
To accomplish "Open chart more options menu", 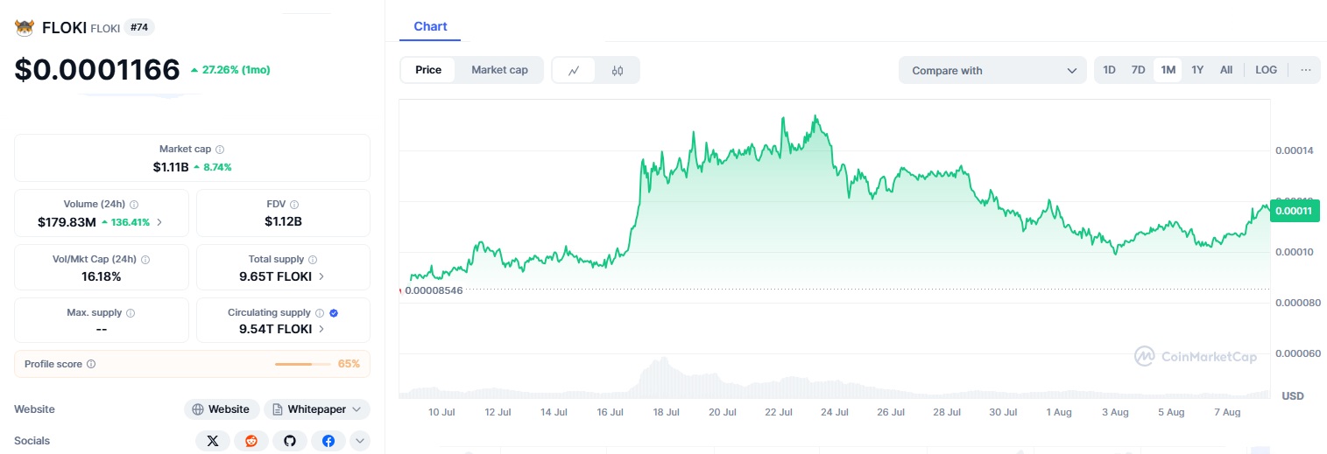I will click(1305, 70).
